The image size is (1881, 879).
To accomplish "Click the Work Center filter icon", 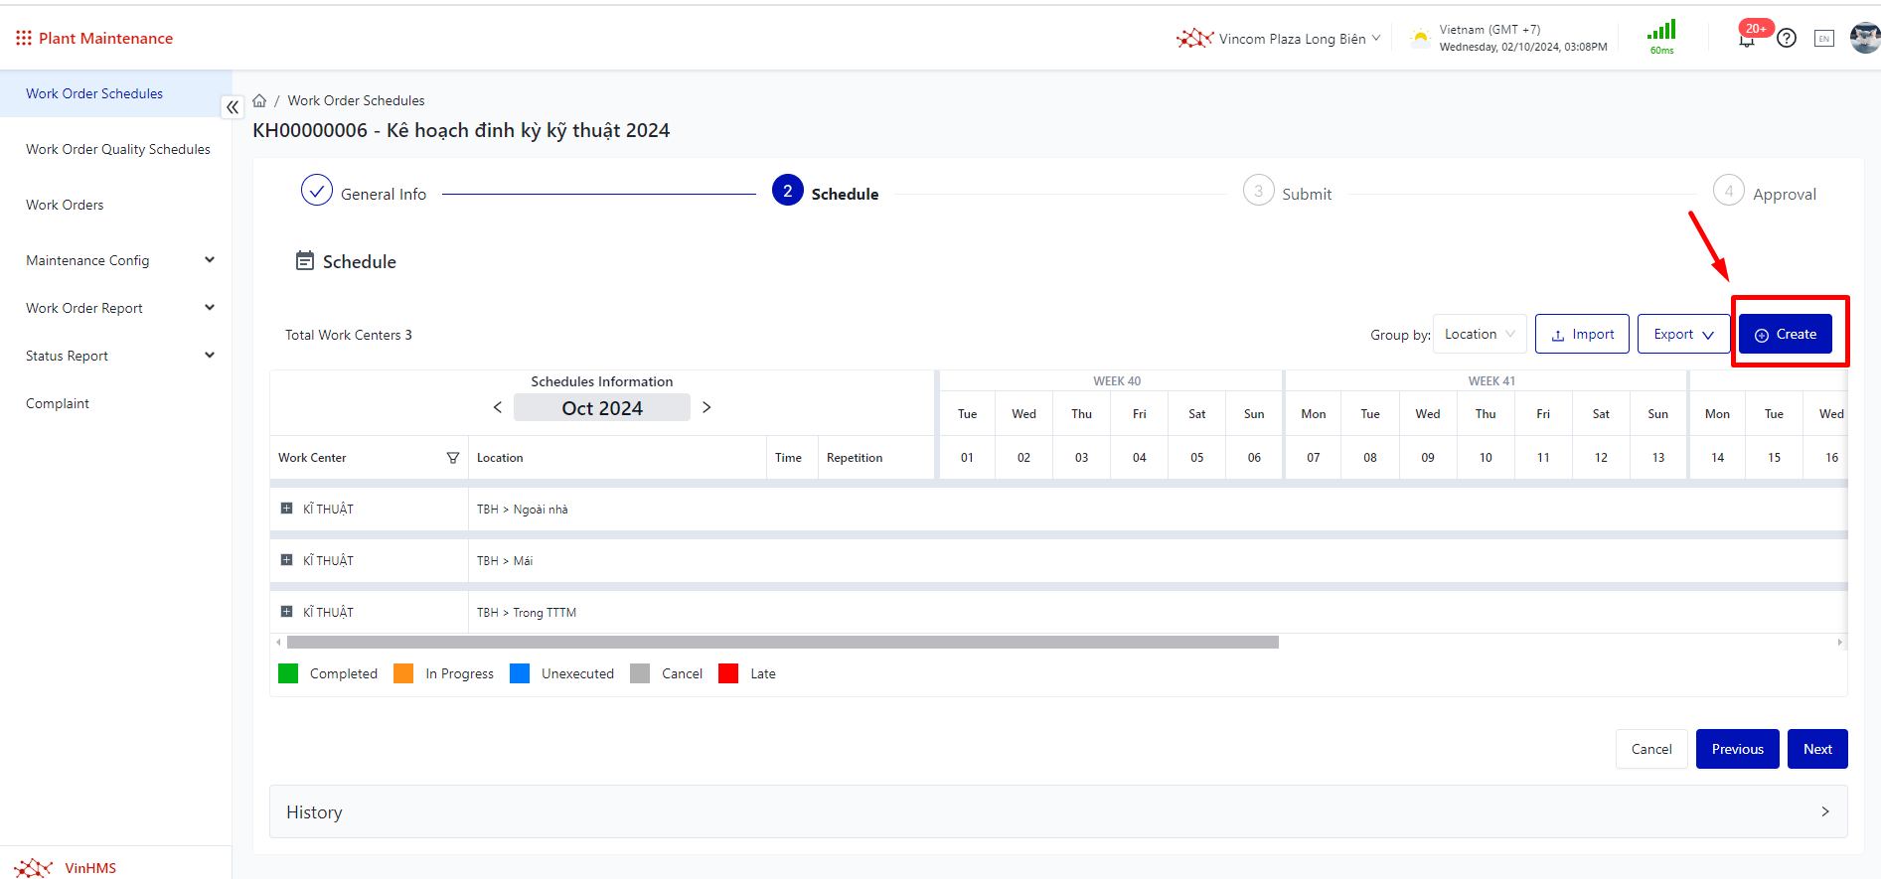I will pyautogui.click(x=453, y=458).
